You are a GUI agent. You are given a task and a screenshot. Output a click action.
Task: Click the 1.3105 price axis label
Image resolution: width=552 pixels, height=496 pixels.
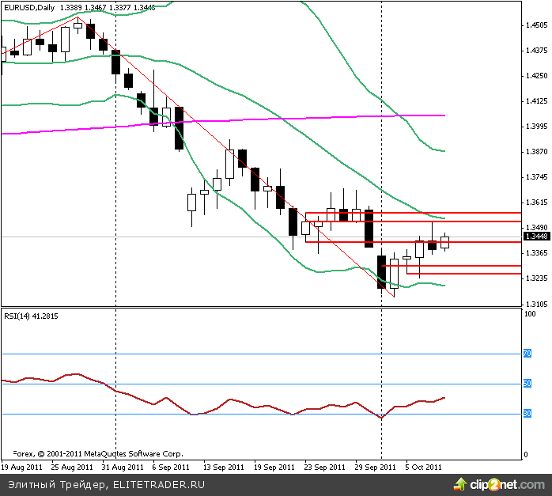pos(535,304)
